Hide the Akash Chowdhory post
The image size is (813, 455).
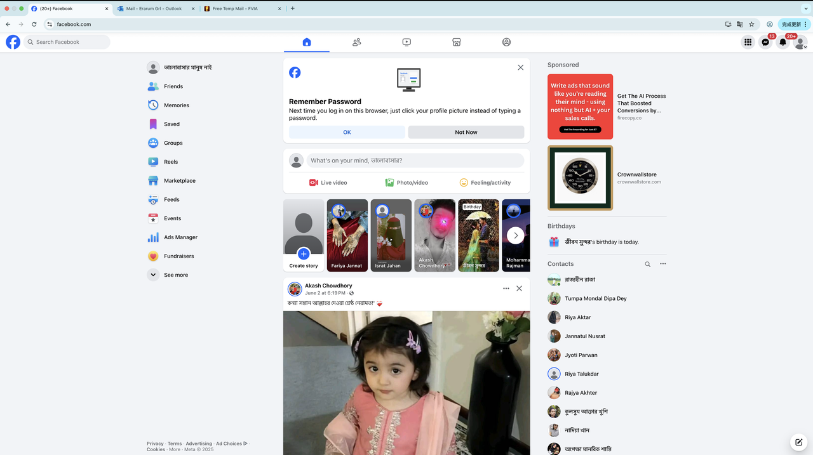519,288
